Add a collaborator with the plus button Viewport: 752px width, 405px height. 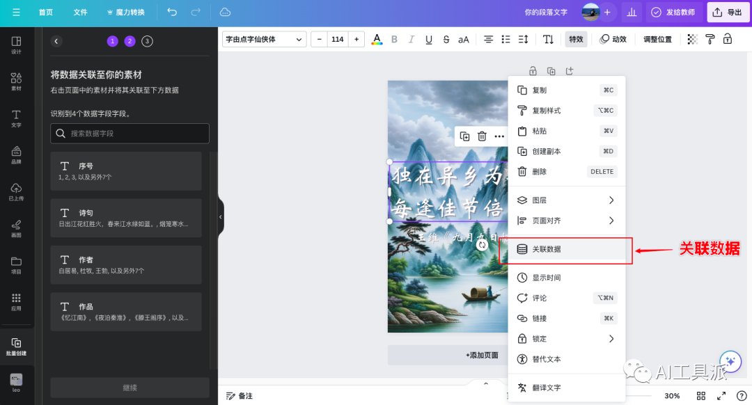[x=607, y=13]
